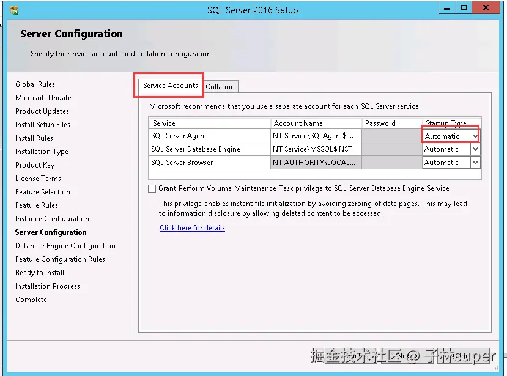Click the Service column header
Screen dimensions: 507x376
click(210, 123)
